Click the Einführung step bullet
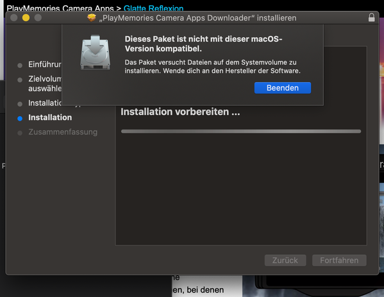Screen dimensions: 384x297 [x=20, y=65]
